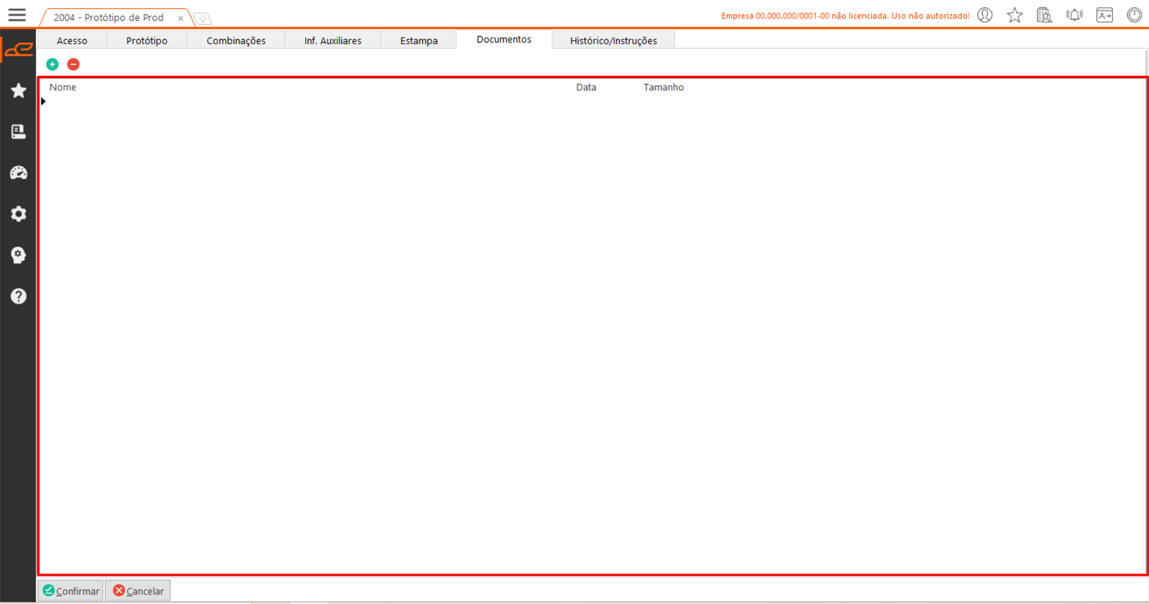Switch to the Protótipo tab
The image size is (1149, 604).
coord(147,41)
